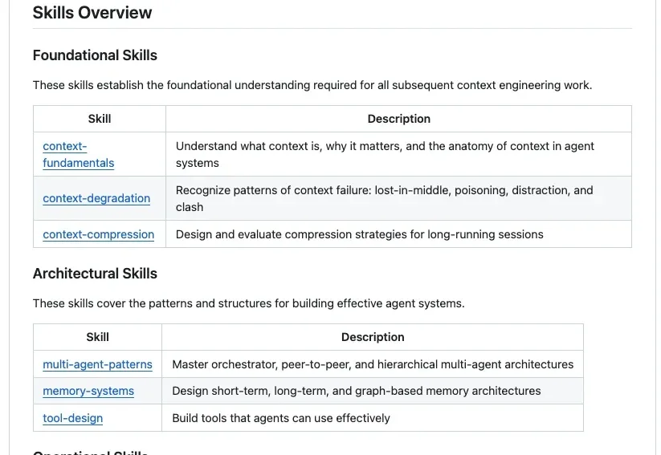Open the tool-design skill link
The height and width of the screenshot is (455, 661).
(72, 418)
